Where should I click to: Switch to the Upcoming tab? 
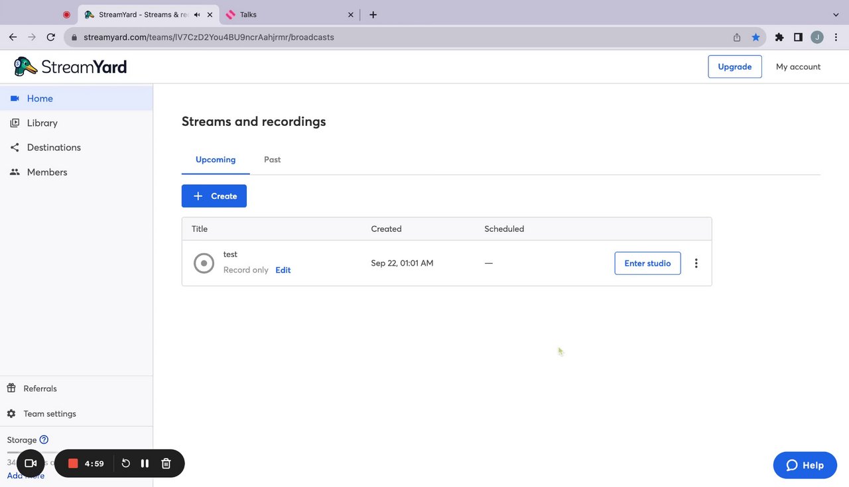[x=216, y=160]
